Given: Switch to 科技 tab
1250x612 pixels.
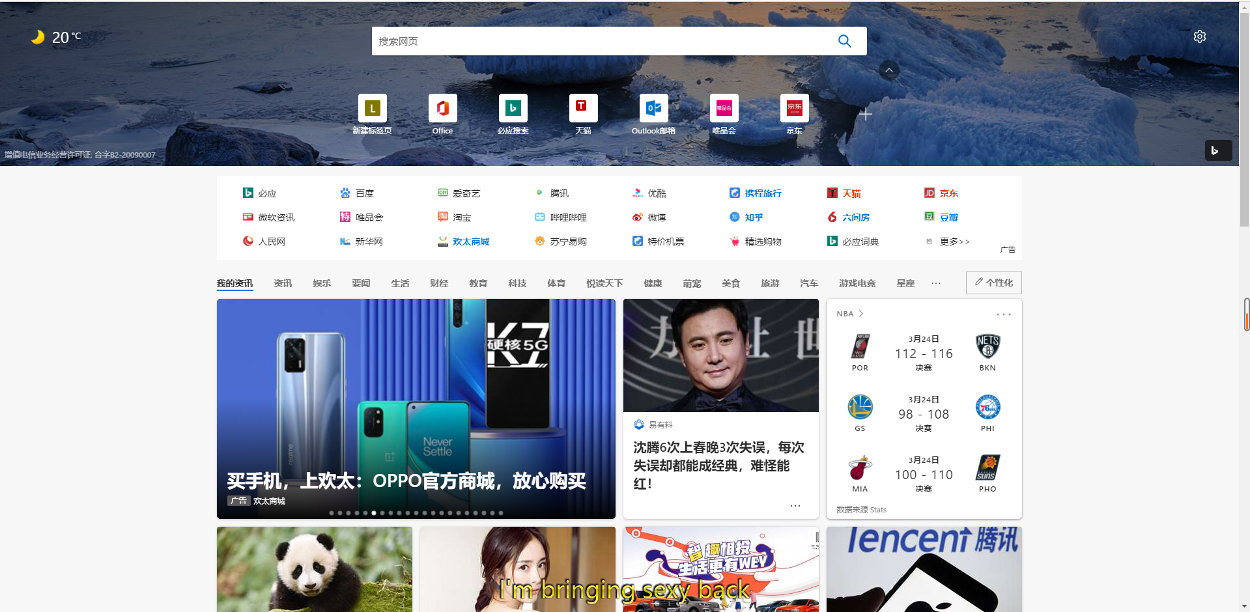Looking at the screenshot, I should click(517, 283).
